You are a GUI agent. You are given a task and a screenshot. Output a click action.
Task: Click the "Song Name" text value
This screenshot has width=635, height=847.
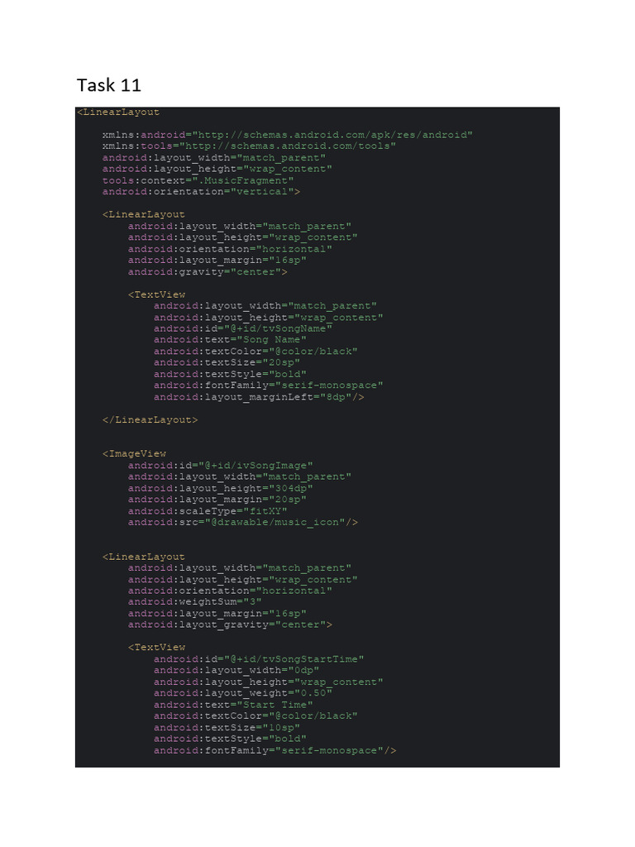(271, 340)
